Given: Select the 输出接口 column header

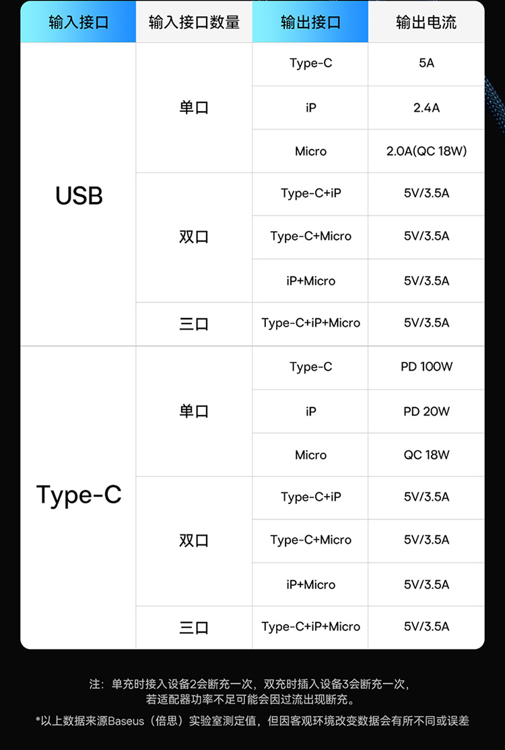Looking at the screenshot, I should pyautogui.click(x=310, y=22).
